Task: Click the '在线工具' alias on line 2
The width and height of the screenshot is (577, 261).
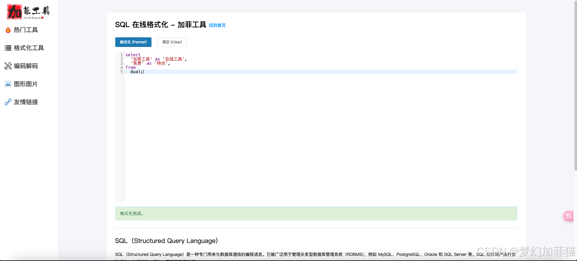Action: (x=174, y=59)
